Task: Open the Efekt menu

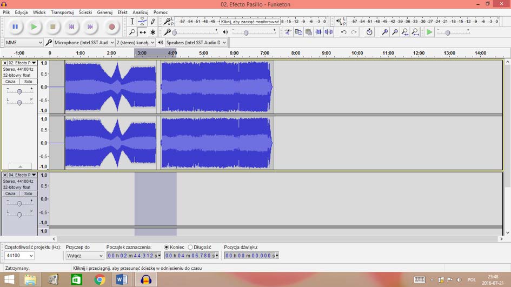Action: 122,12
